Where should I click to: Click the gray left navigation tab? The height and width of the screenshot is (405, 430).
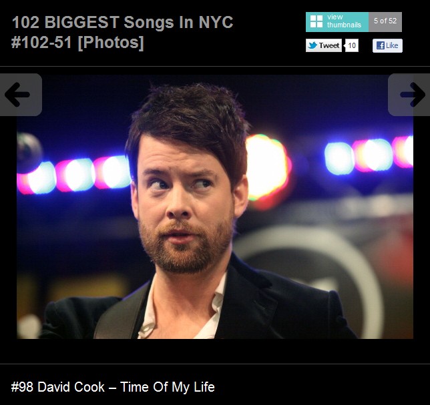[x=21, y=95]
